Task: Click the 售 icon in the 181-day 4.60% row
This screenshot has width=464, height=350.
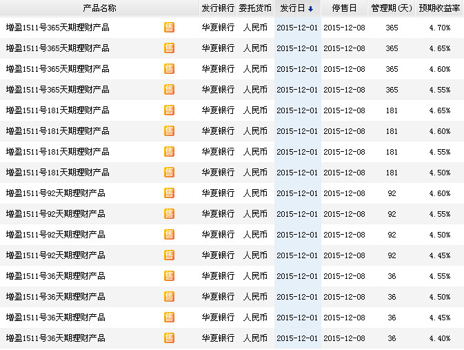Action: 170,131
